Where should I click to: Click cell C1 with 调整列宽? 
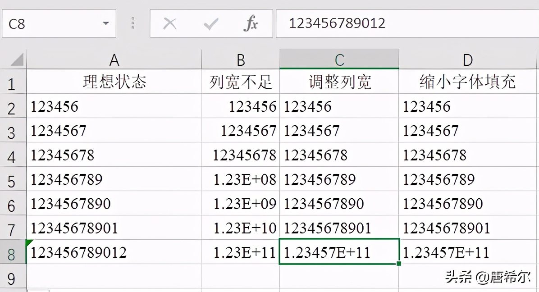[x=339, y=82]
